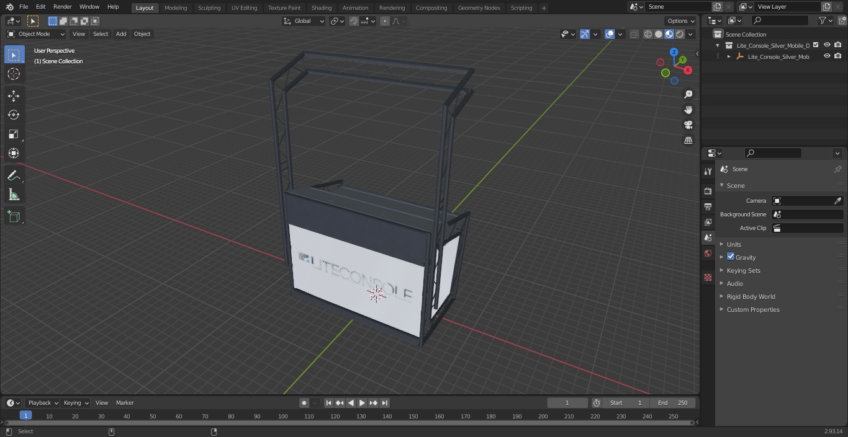Switch orthographic/perspective grid icon
The height and width of the screenshot is (437, 848).
click(688, 141)
